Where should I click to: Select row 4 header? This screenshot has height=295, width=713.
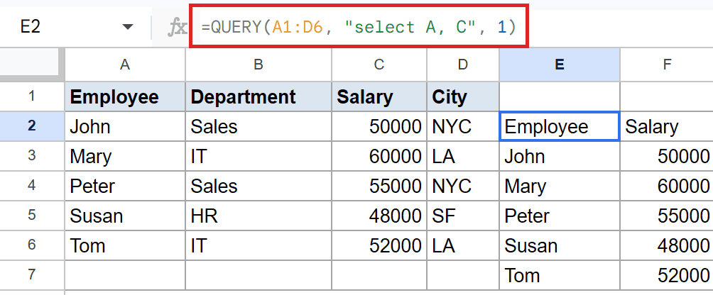point(32,185)
